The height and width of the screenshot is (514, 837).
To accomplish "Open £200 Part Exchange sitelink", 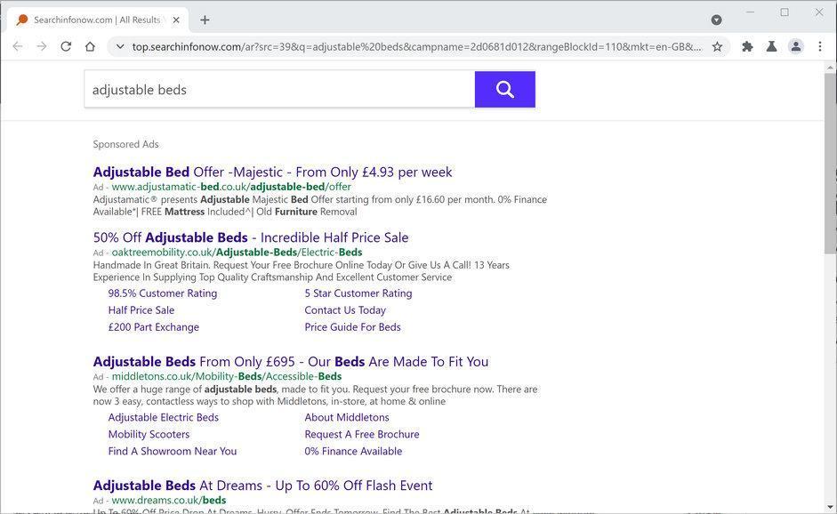I will point(153,327).
